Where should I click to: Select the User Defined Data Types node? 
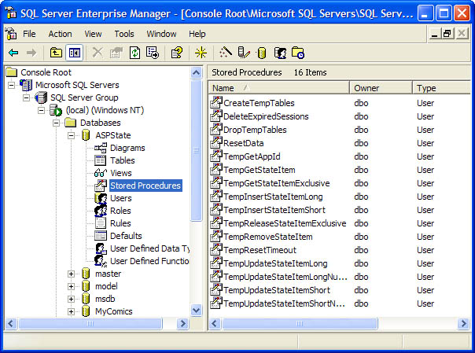[x=150, y=248]
